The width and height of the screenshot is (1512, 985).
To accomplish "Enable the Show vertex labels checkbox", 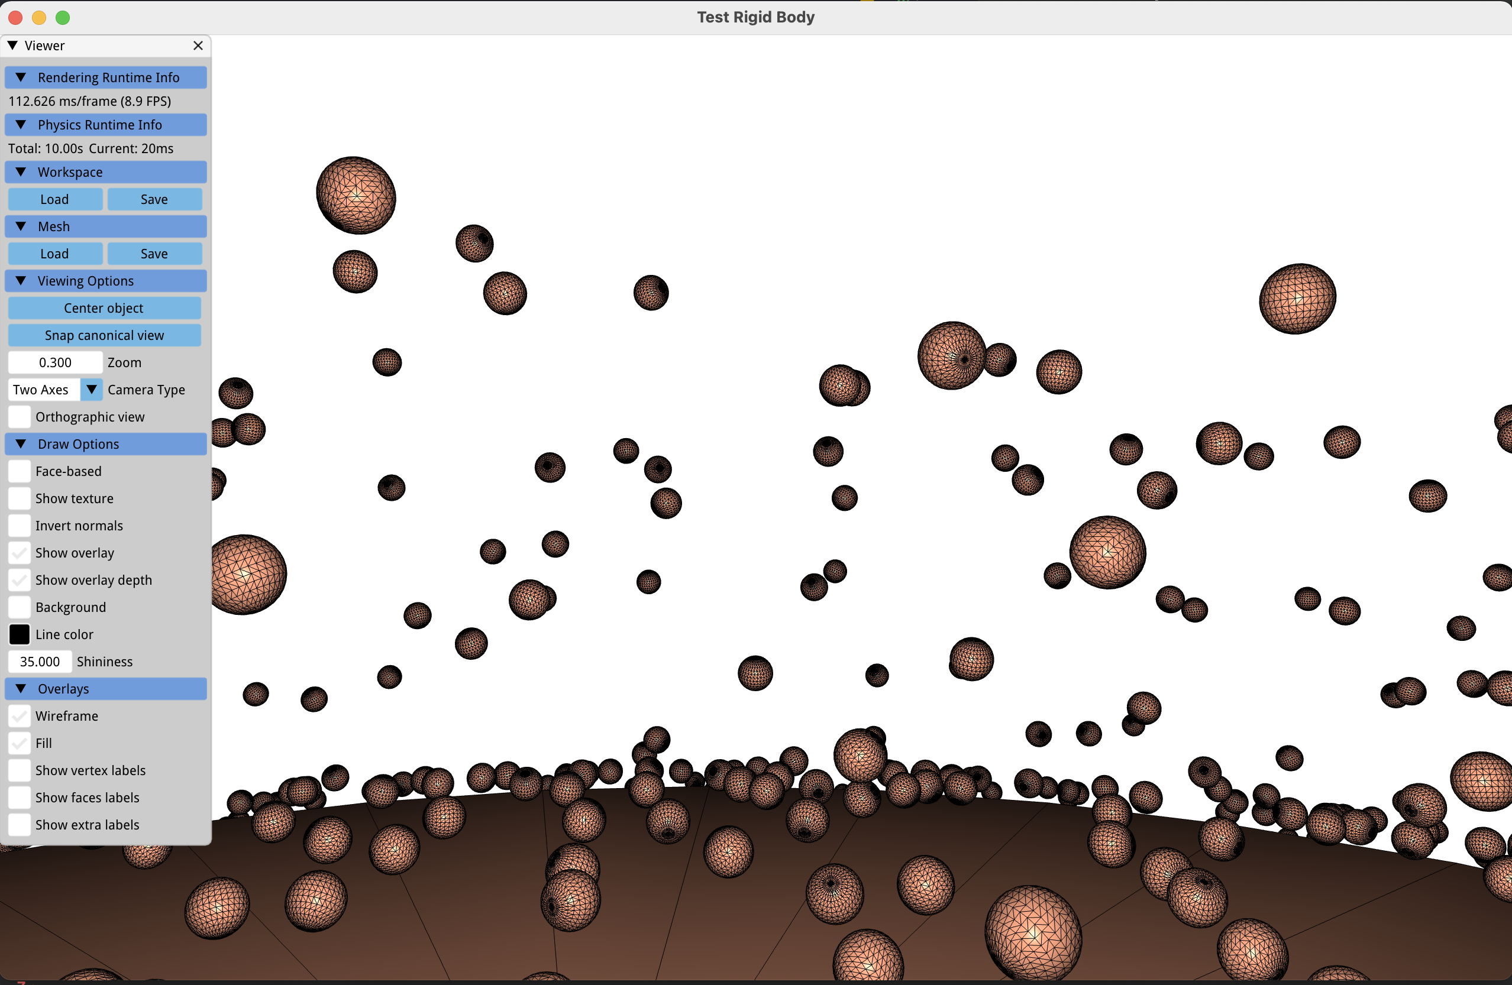I will point(20,770).
